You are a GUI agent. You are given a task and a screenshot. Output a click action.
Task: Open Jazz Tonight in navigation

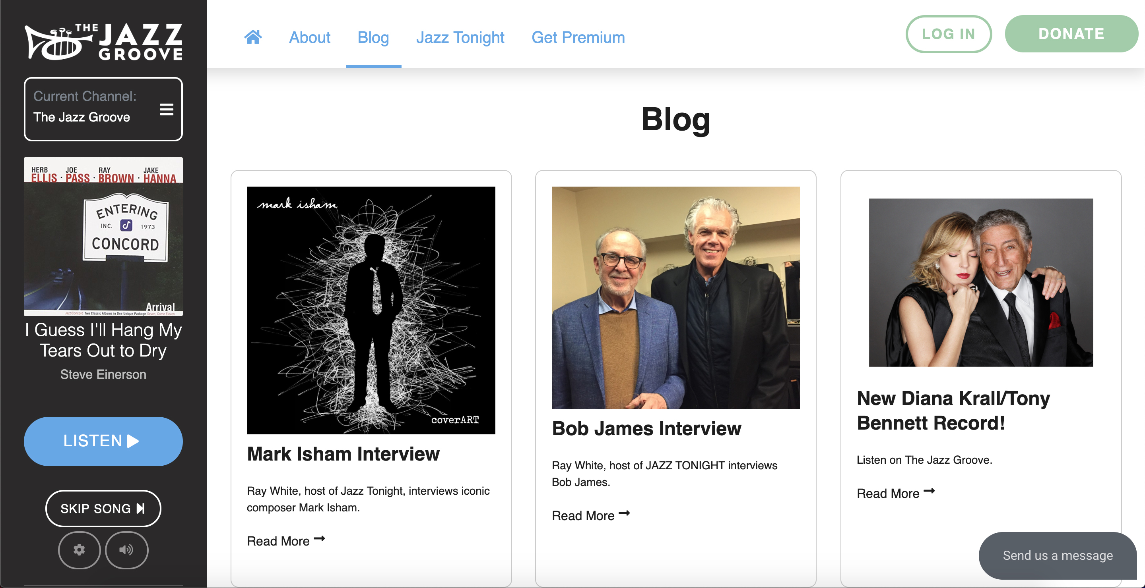tap(460, 37)
